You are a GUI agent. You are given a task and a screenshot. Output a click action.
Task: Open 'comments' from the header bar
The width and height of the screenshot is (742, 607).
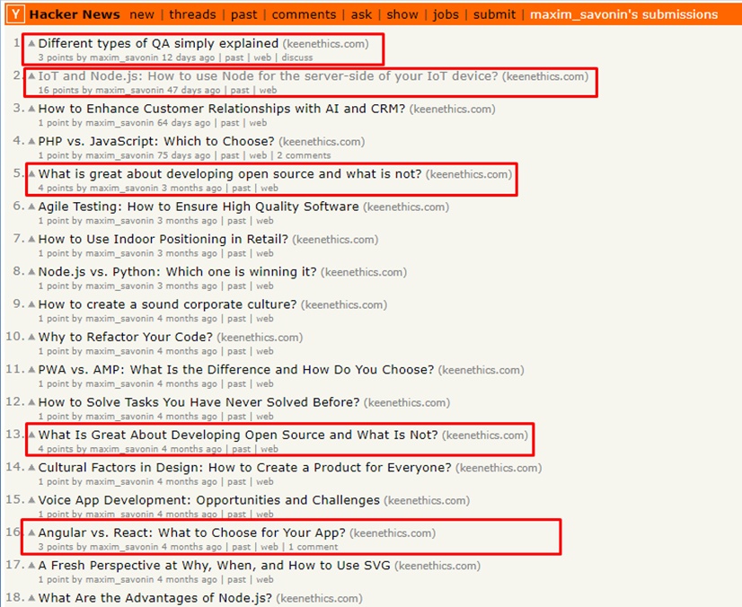[304, 14]
